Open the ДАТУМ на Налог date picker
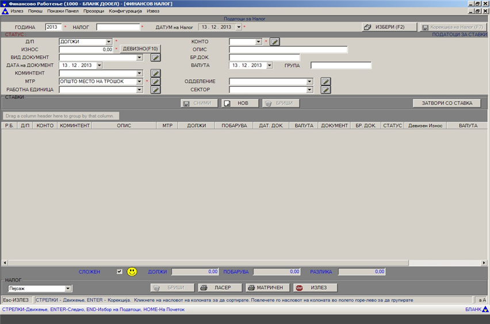The height and width of the screenshot is (324, 490). pos(239,27)
